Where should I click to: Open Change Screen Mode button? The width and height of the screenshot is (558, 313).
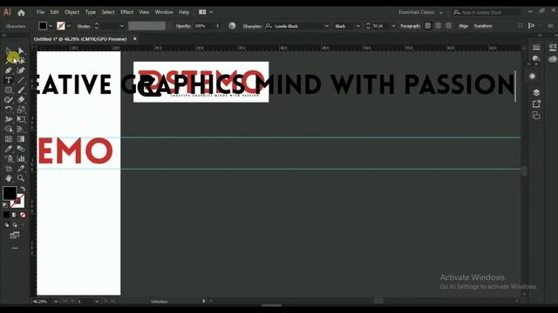tap(15, 236)
